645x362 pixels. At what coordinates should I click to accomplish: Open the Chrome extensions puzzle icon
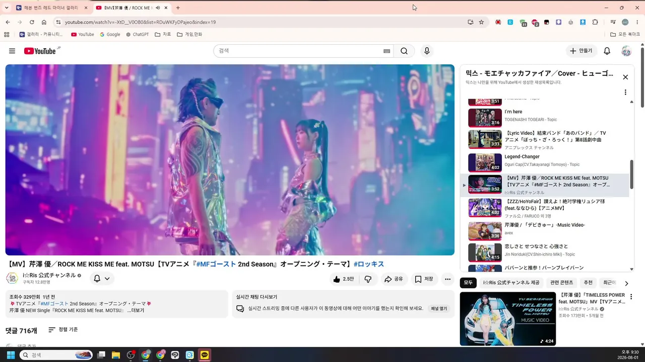point(595,22)
